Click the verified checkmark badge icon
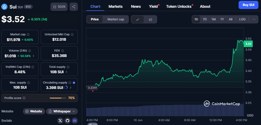Screen dimensions: 261x125 (74, 82)
